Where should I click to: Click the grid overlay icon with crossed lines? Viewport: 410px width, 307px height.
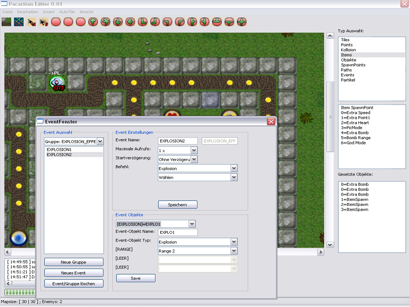click(x=19, y=22)
